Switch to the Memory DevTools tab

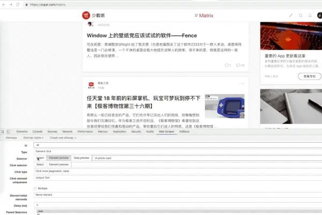click(x=103, y=131)
